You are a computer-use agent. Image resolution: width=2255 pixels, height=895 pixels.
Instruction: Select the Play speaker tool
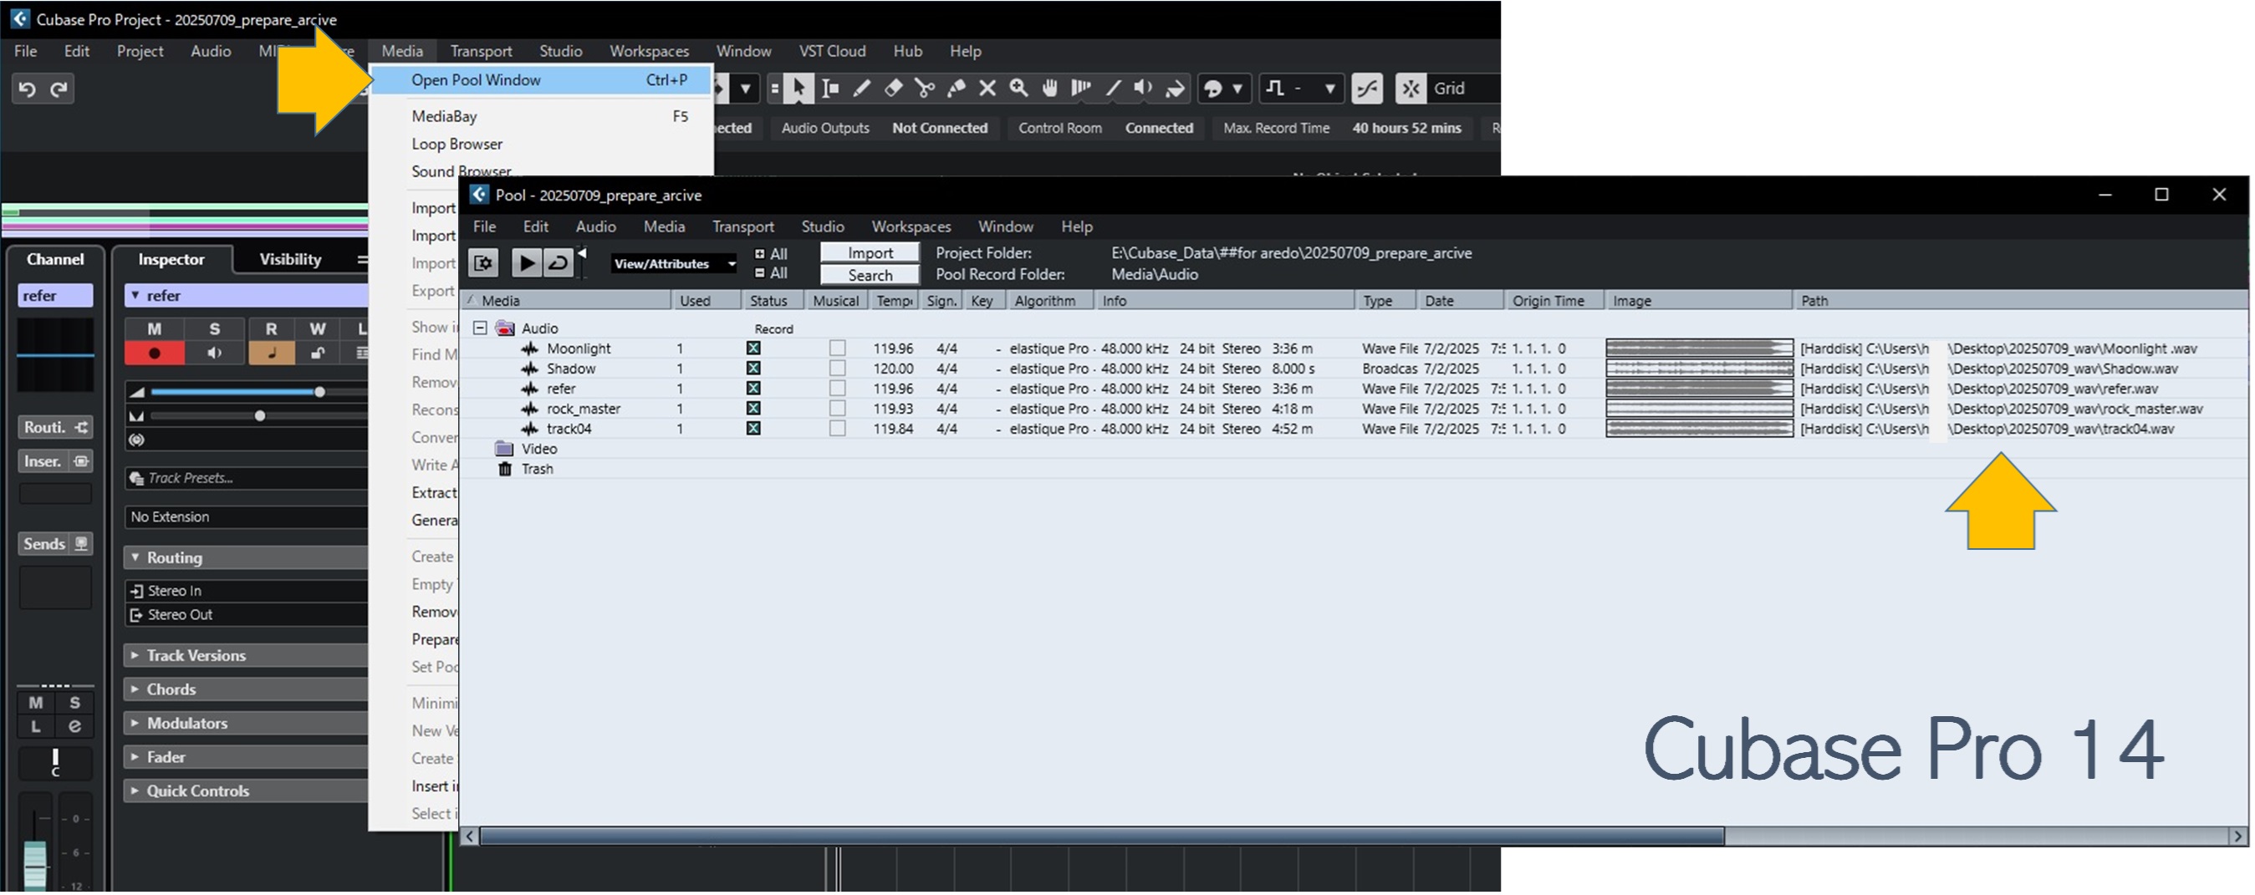(1143, 89)
